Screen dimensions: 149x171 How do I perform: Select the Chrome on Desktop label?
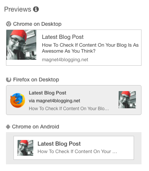point(37,24)
